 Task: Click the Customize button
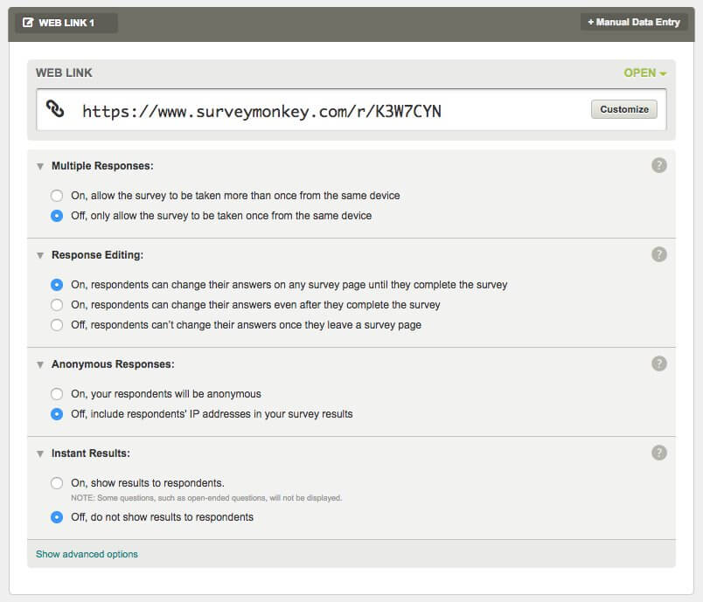(x=624, y=109)
